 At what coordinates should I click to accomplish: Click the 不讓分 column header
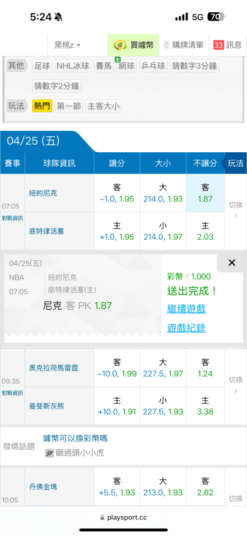(x=205, y=163)
